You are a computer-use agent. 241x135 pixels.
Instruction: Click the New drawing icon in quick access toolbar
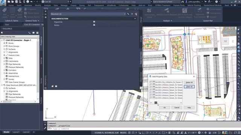tap(9, 1)
